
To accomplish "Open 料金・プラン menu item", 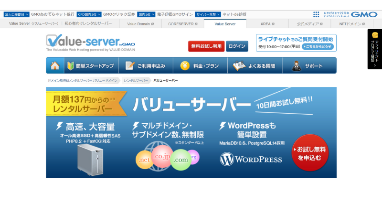I will tap(200, 65).
